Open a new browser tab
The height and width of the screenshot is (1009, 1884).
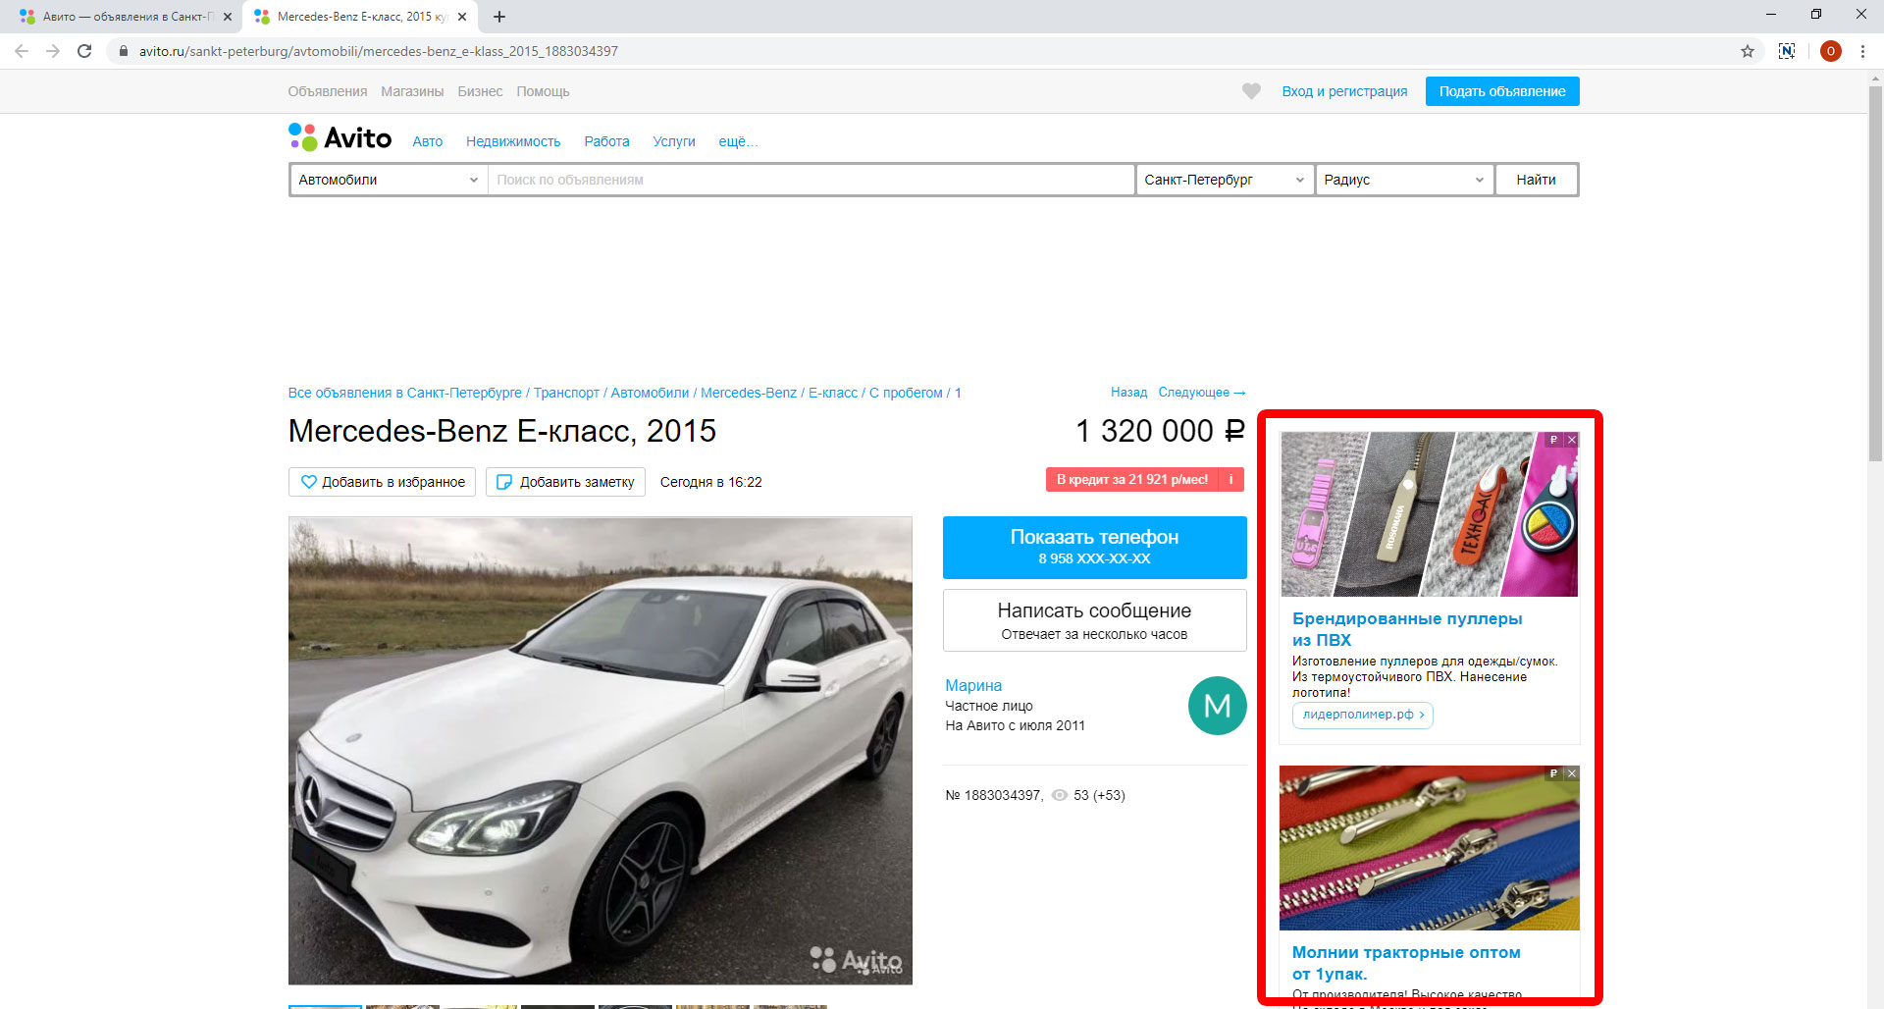(499, 17)
